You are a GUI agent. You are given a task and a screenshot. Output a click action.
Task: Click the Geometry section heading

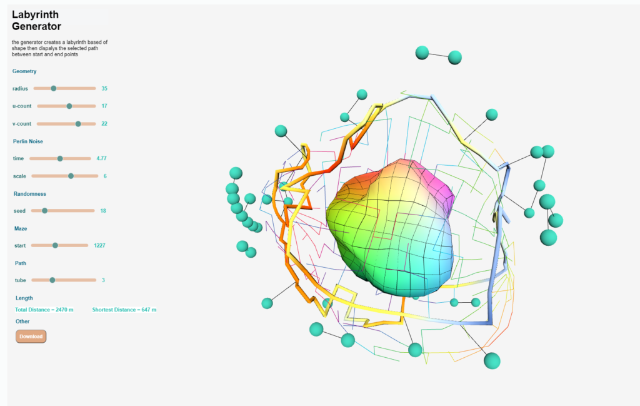pyautogui.click(x=24, y=71)
